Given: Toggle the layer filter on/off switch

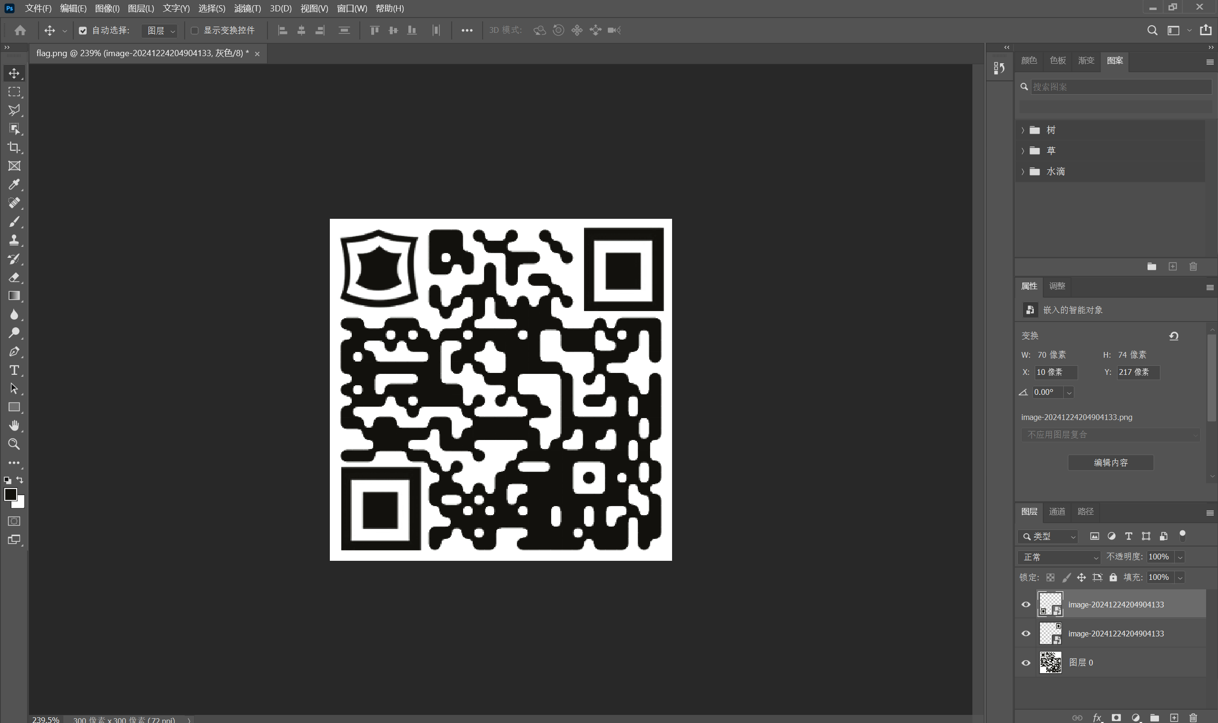Looking at the screenshot, I should [1182, 536].
